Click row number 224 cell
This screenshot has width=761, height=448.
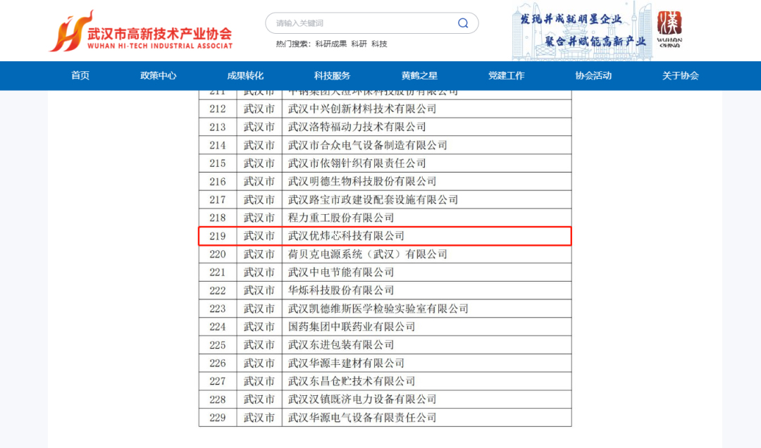click(x=218, y=327)
